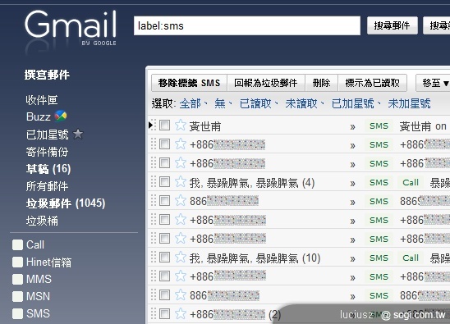Open the 移至 dropdown menu

point(433,83)
